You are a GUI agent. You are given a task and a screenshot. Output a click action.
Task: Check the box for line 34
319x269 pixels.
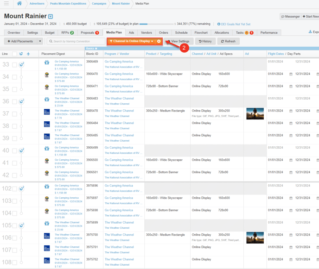point(14,77)
